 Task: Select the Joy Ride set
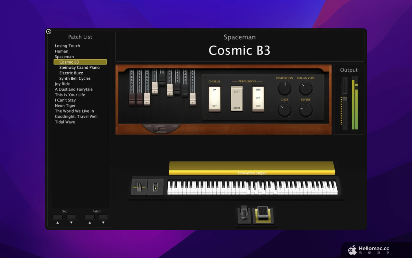62,84
